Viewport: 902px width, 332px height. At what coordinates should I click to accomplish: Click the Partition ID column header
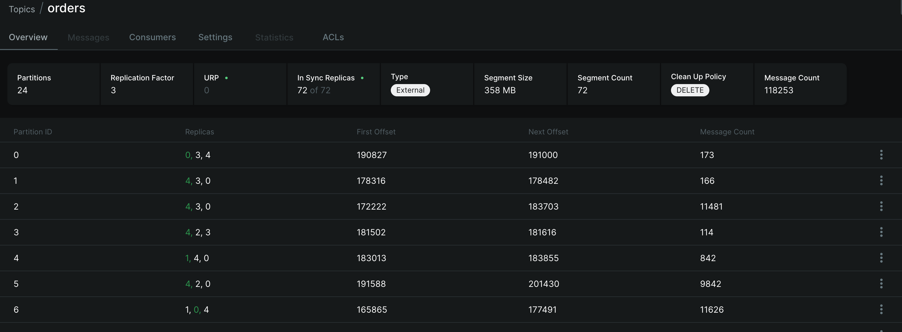point(33,132)
